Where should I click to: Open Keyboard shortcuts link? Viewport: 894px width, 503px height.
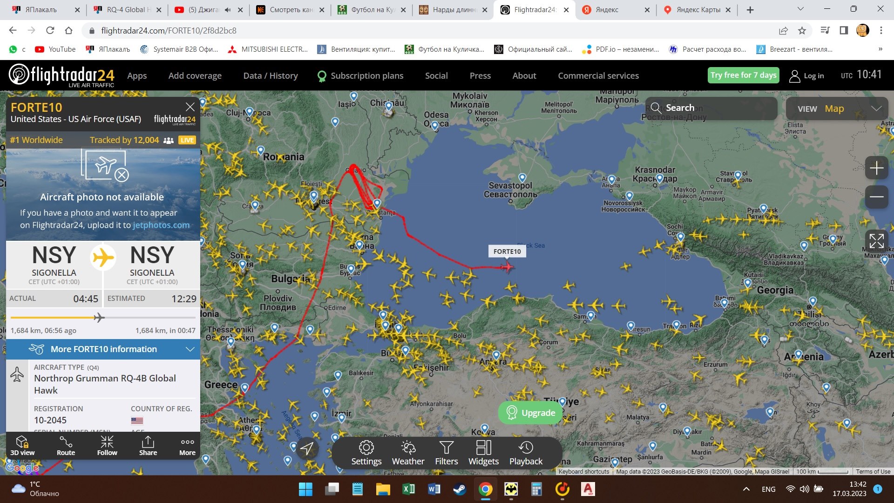[x=584, y=472]
